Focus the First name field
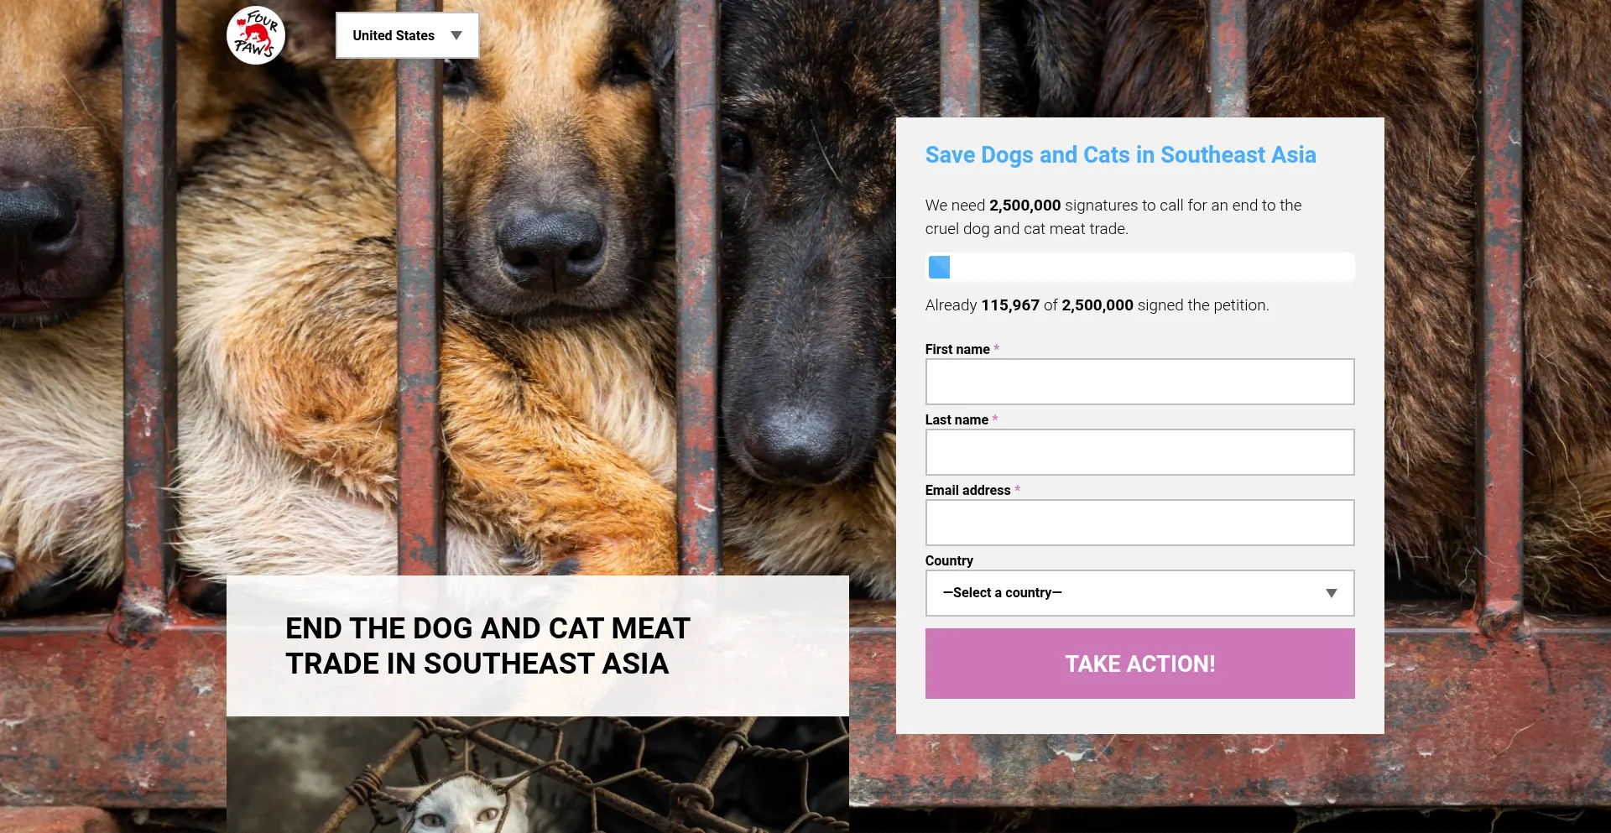Viewport: 1611px width, 833px height. (x=1139, y=382)
